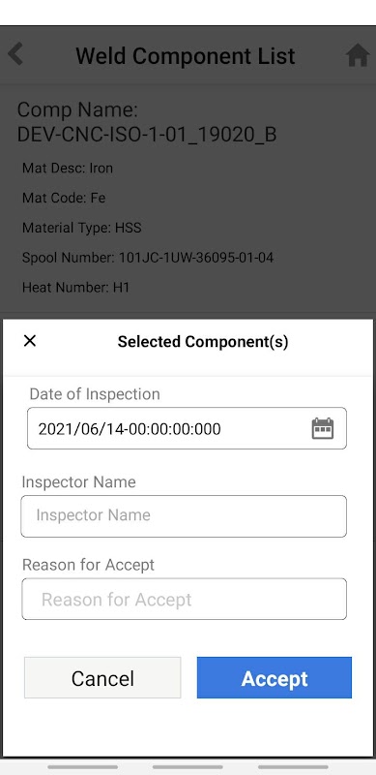Tap the Spool Number 101JC-1UW-36095-01-04 line
This screenshot has width=376, height=775.
148,258
